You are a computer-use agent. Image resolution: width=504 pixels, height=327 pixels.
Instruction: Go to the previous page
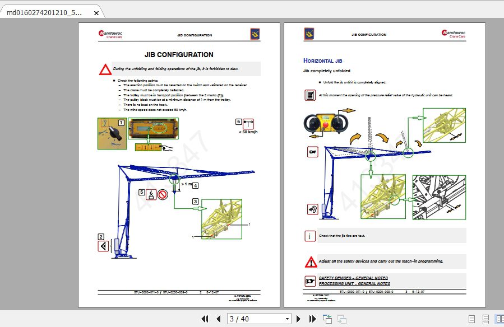(218, 318)
